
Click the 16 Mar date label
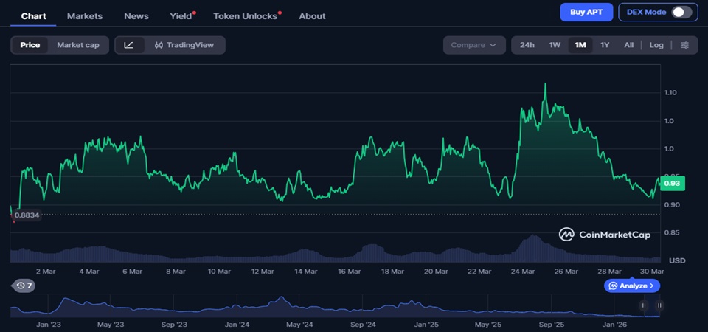pyautogui.click(x=349, y=272)
